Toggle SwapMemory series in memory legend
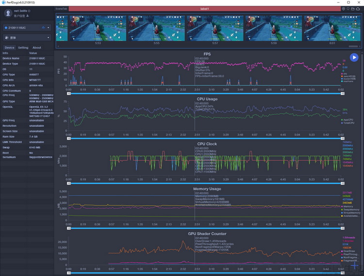Image resolution: width=364 pixels, height=276 pixels. point(350,210)
